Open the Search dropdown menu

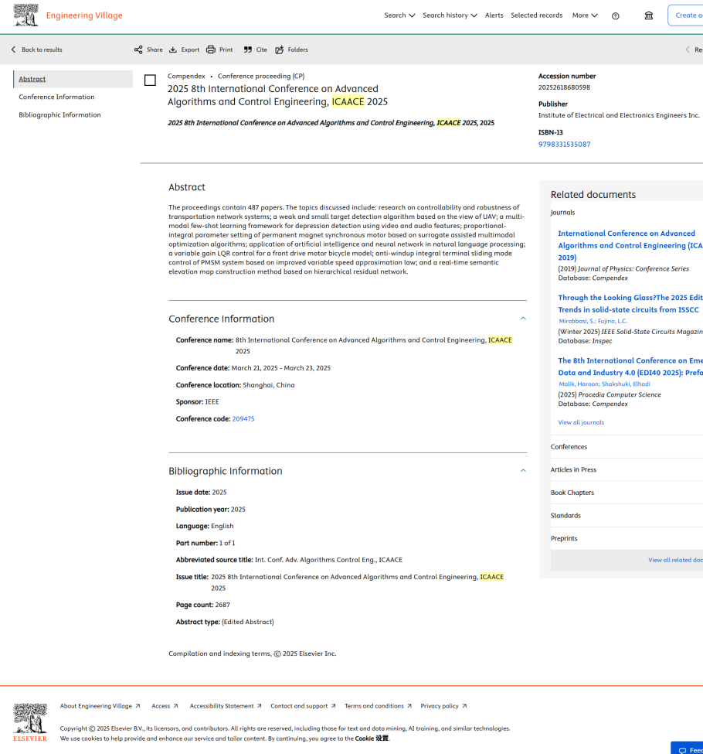click(x=399, y=15)
